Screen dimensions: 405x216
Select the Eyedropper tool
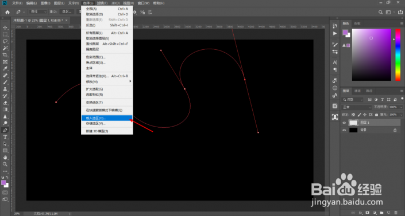[5, 69]
